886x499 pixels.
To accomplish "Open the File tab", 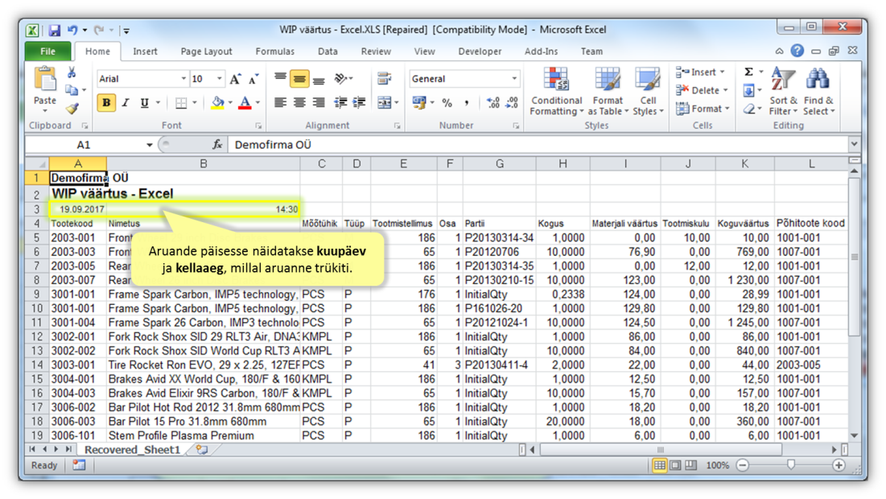I will coord(47,52).
